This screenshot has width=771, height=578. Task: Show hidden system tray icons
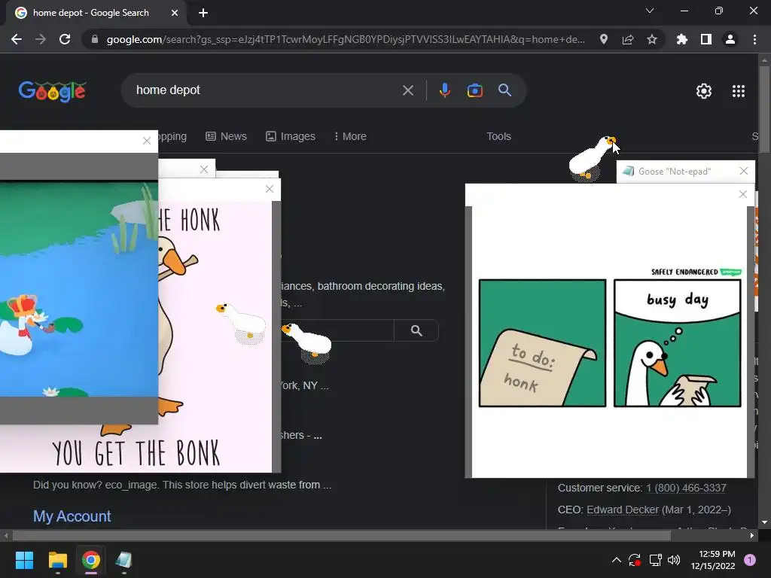tap(616, 560)
